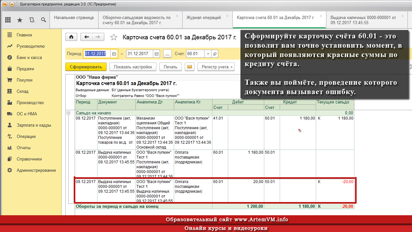Select total debit turnover 1 200,00

[246, 206]
